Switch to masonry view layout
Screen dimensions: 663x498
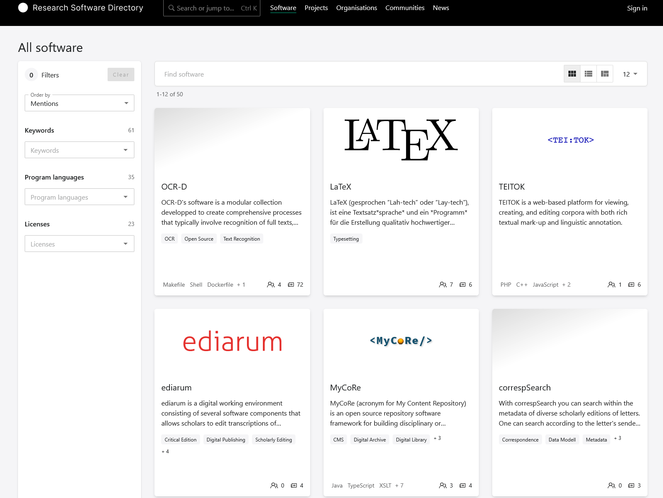605,74
